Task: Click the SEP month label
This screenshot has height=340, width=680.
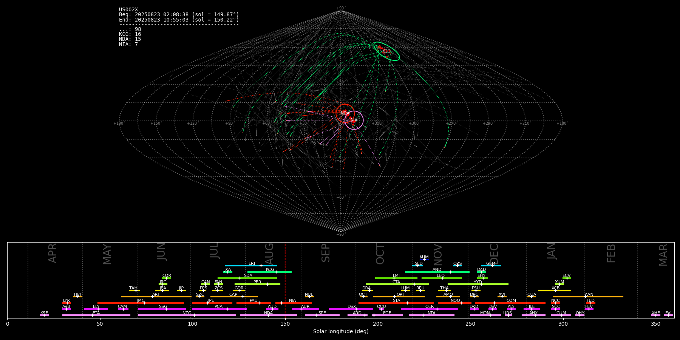Action: click(326, 253)
